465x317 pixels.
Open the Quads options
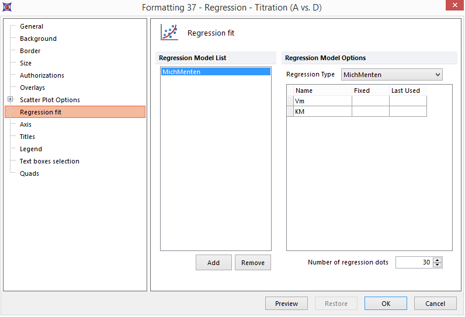point(29,173)
